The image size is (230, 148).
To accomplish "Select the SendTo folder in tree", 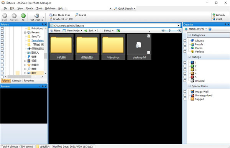I will tap(36, 36).
